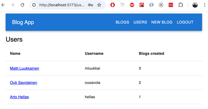The image size is (208, 109).
Task: Click the Blogs created column header
Action: point(152,54)
